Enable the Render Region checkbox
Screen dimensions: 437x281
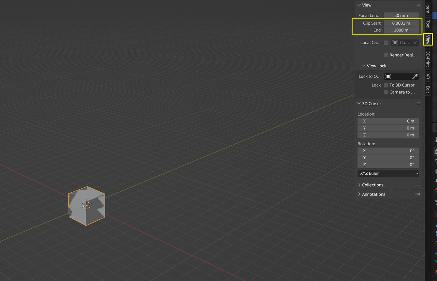[386, 55]
